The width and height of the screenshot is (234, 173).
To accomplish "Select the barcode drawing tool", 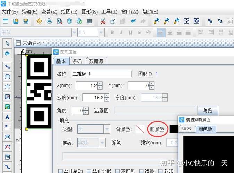I will pos(7,137).
